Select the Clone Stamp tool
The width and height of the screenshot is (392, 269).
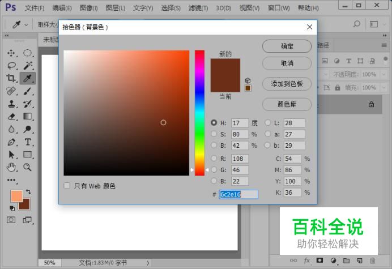(11, 104)
